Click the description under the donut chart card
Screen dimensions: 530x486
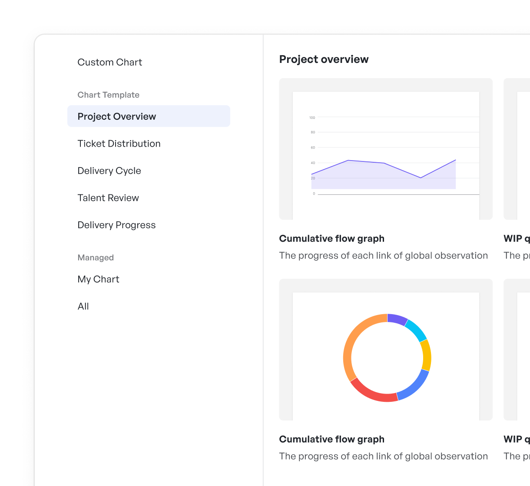point(383,456)
